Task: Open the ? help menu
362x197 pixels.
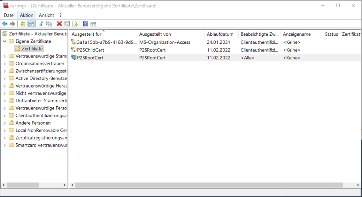Action: [60, 15]
